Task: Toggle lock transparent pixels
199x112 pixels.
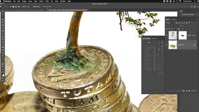Action: coord(169,29)
